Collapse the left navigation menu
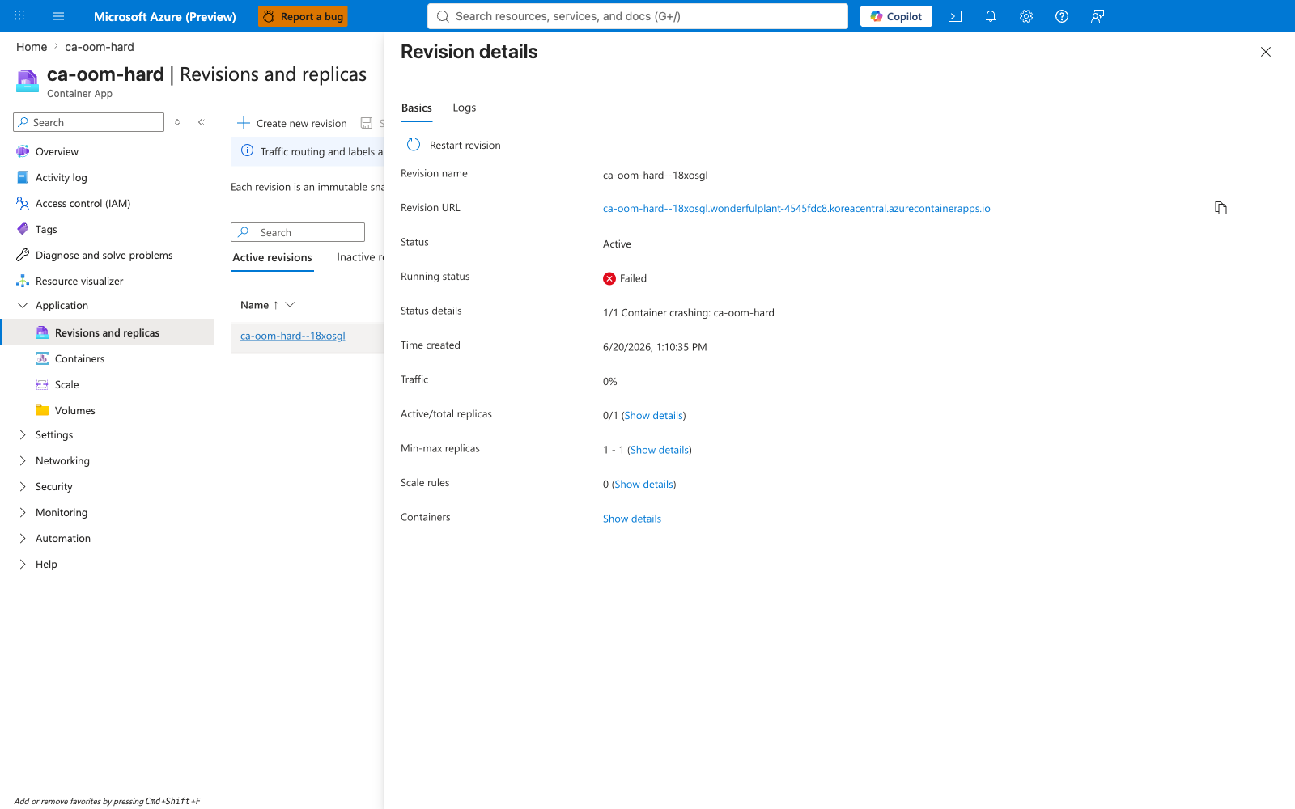This screenshot has height=809, width=1295. (202, 122)
